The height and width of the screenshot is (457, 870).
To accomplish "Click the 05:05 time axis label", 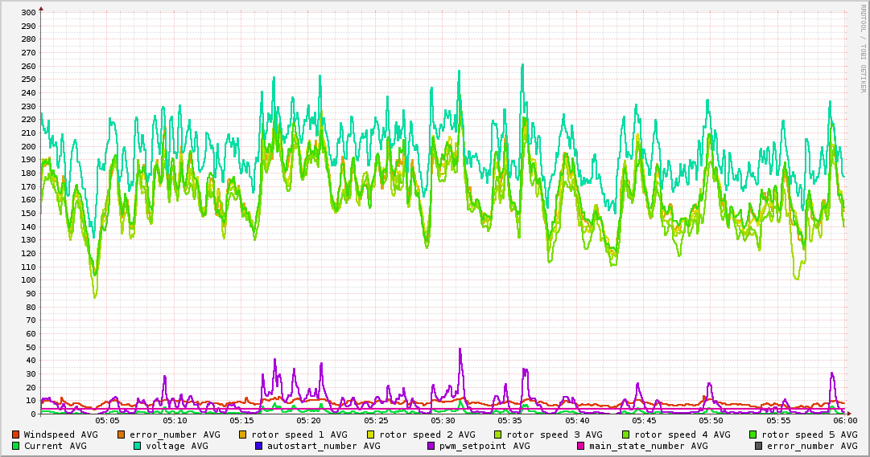I will coord(108,421).
